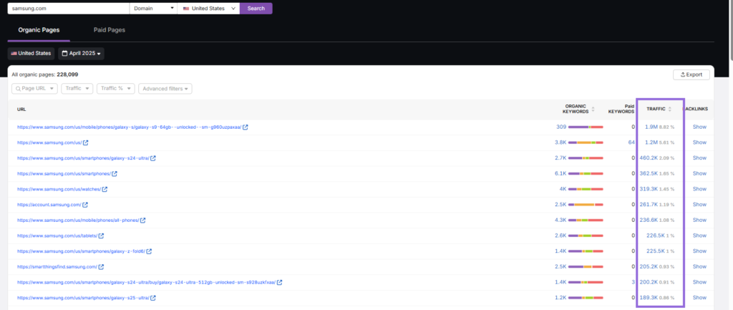
Task: Open the Domain type dropdown
Action: click(153, 9)
